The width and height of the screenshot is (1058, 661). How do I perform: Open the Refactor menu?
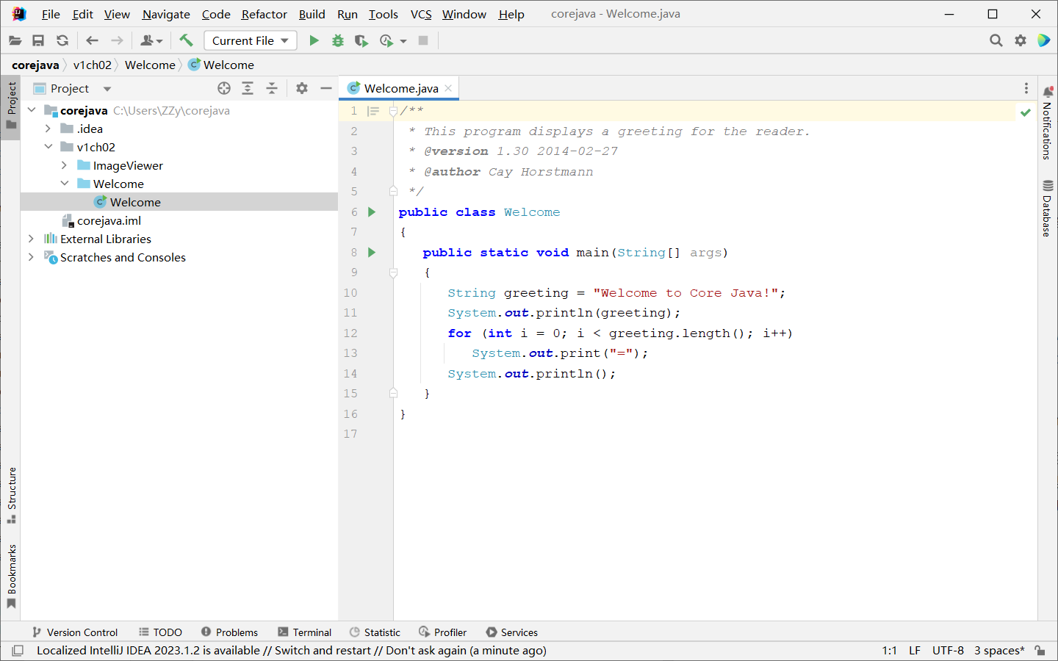(264, 14)
